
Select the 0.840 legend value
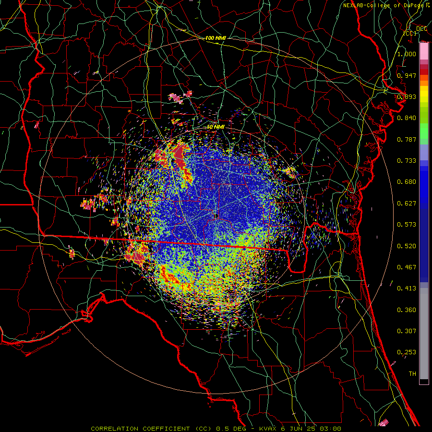(x=407, y=118)
